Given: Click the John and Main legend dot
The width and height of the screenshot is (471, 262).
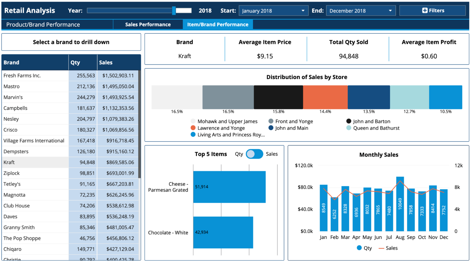Looking at the screenshot, I should click(x=271, y=128).
